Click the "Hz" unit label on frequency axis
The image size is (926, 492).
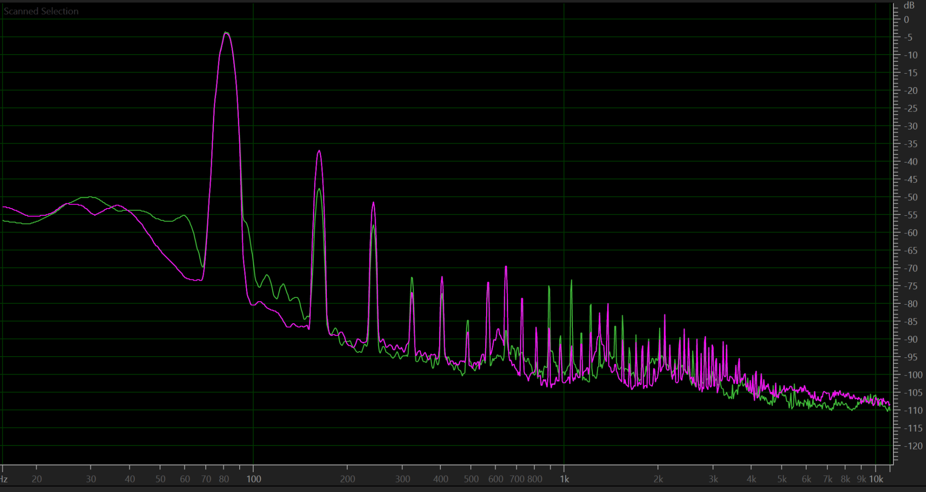(4, 479)
